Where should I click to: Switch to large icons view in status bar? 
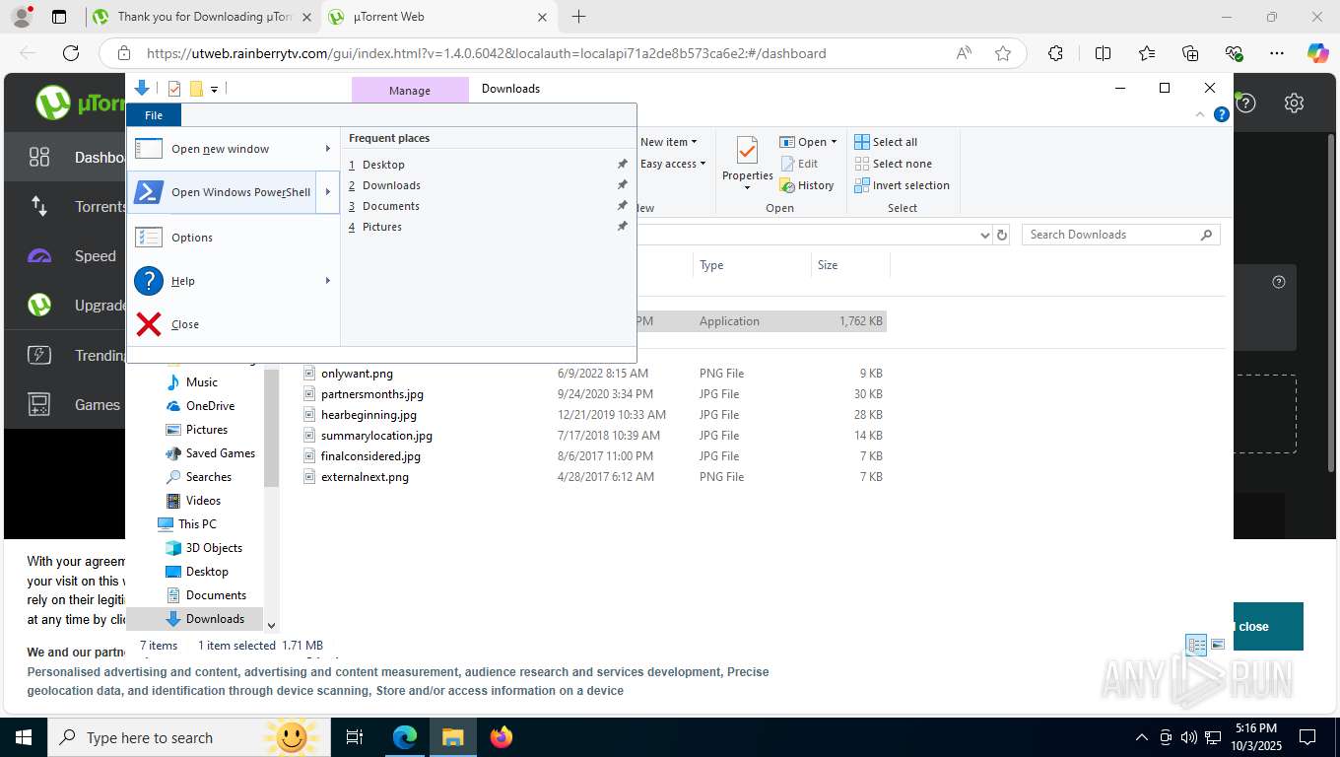pyautogui.click(x=1218, y=645)
